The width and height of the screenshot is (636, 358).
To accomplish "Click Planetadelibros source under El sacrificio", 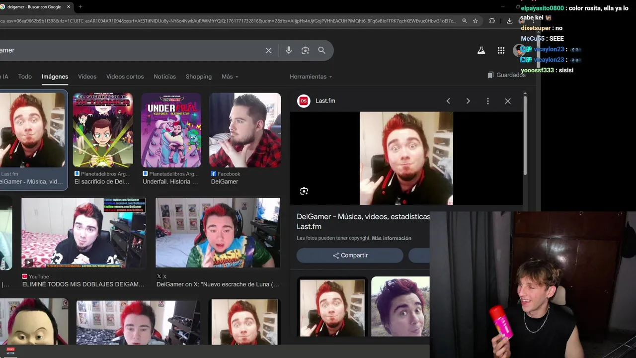I will click(x=102, y=174).
